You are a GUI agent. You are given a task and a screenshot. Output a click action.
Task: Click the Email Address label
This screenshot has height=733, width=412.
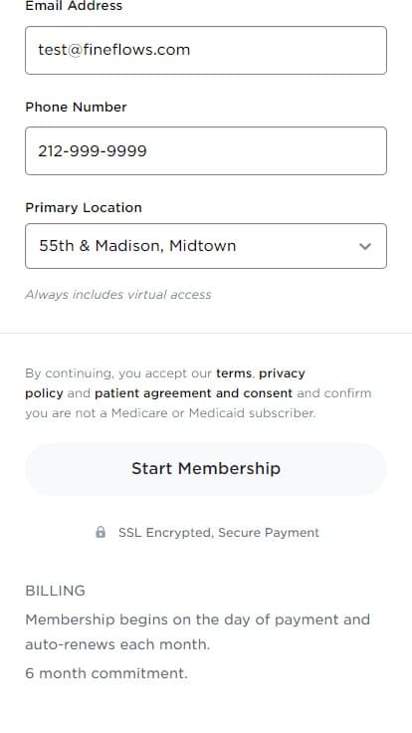[x=74, y=6]
